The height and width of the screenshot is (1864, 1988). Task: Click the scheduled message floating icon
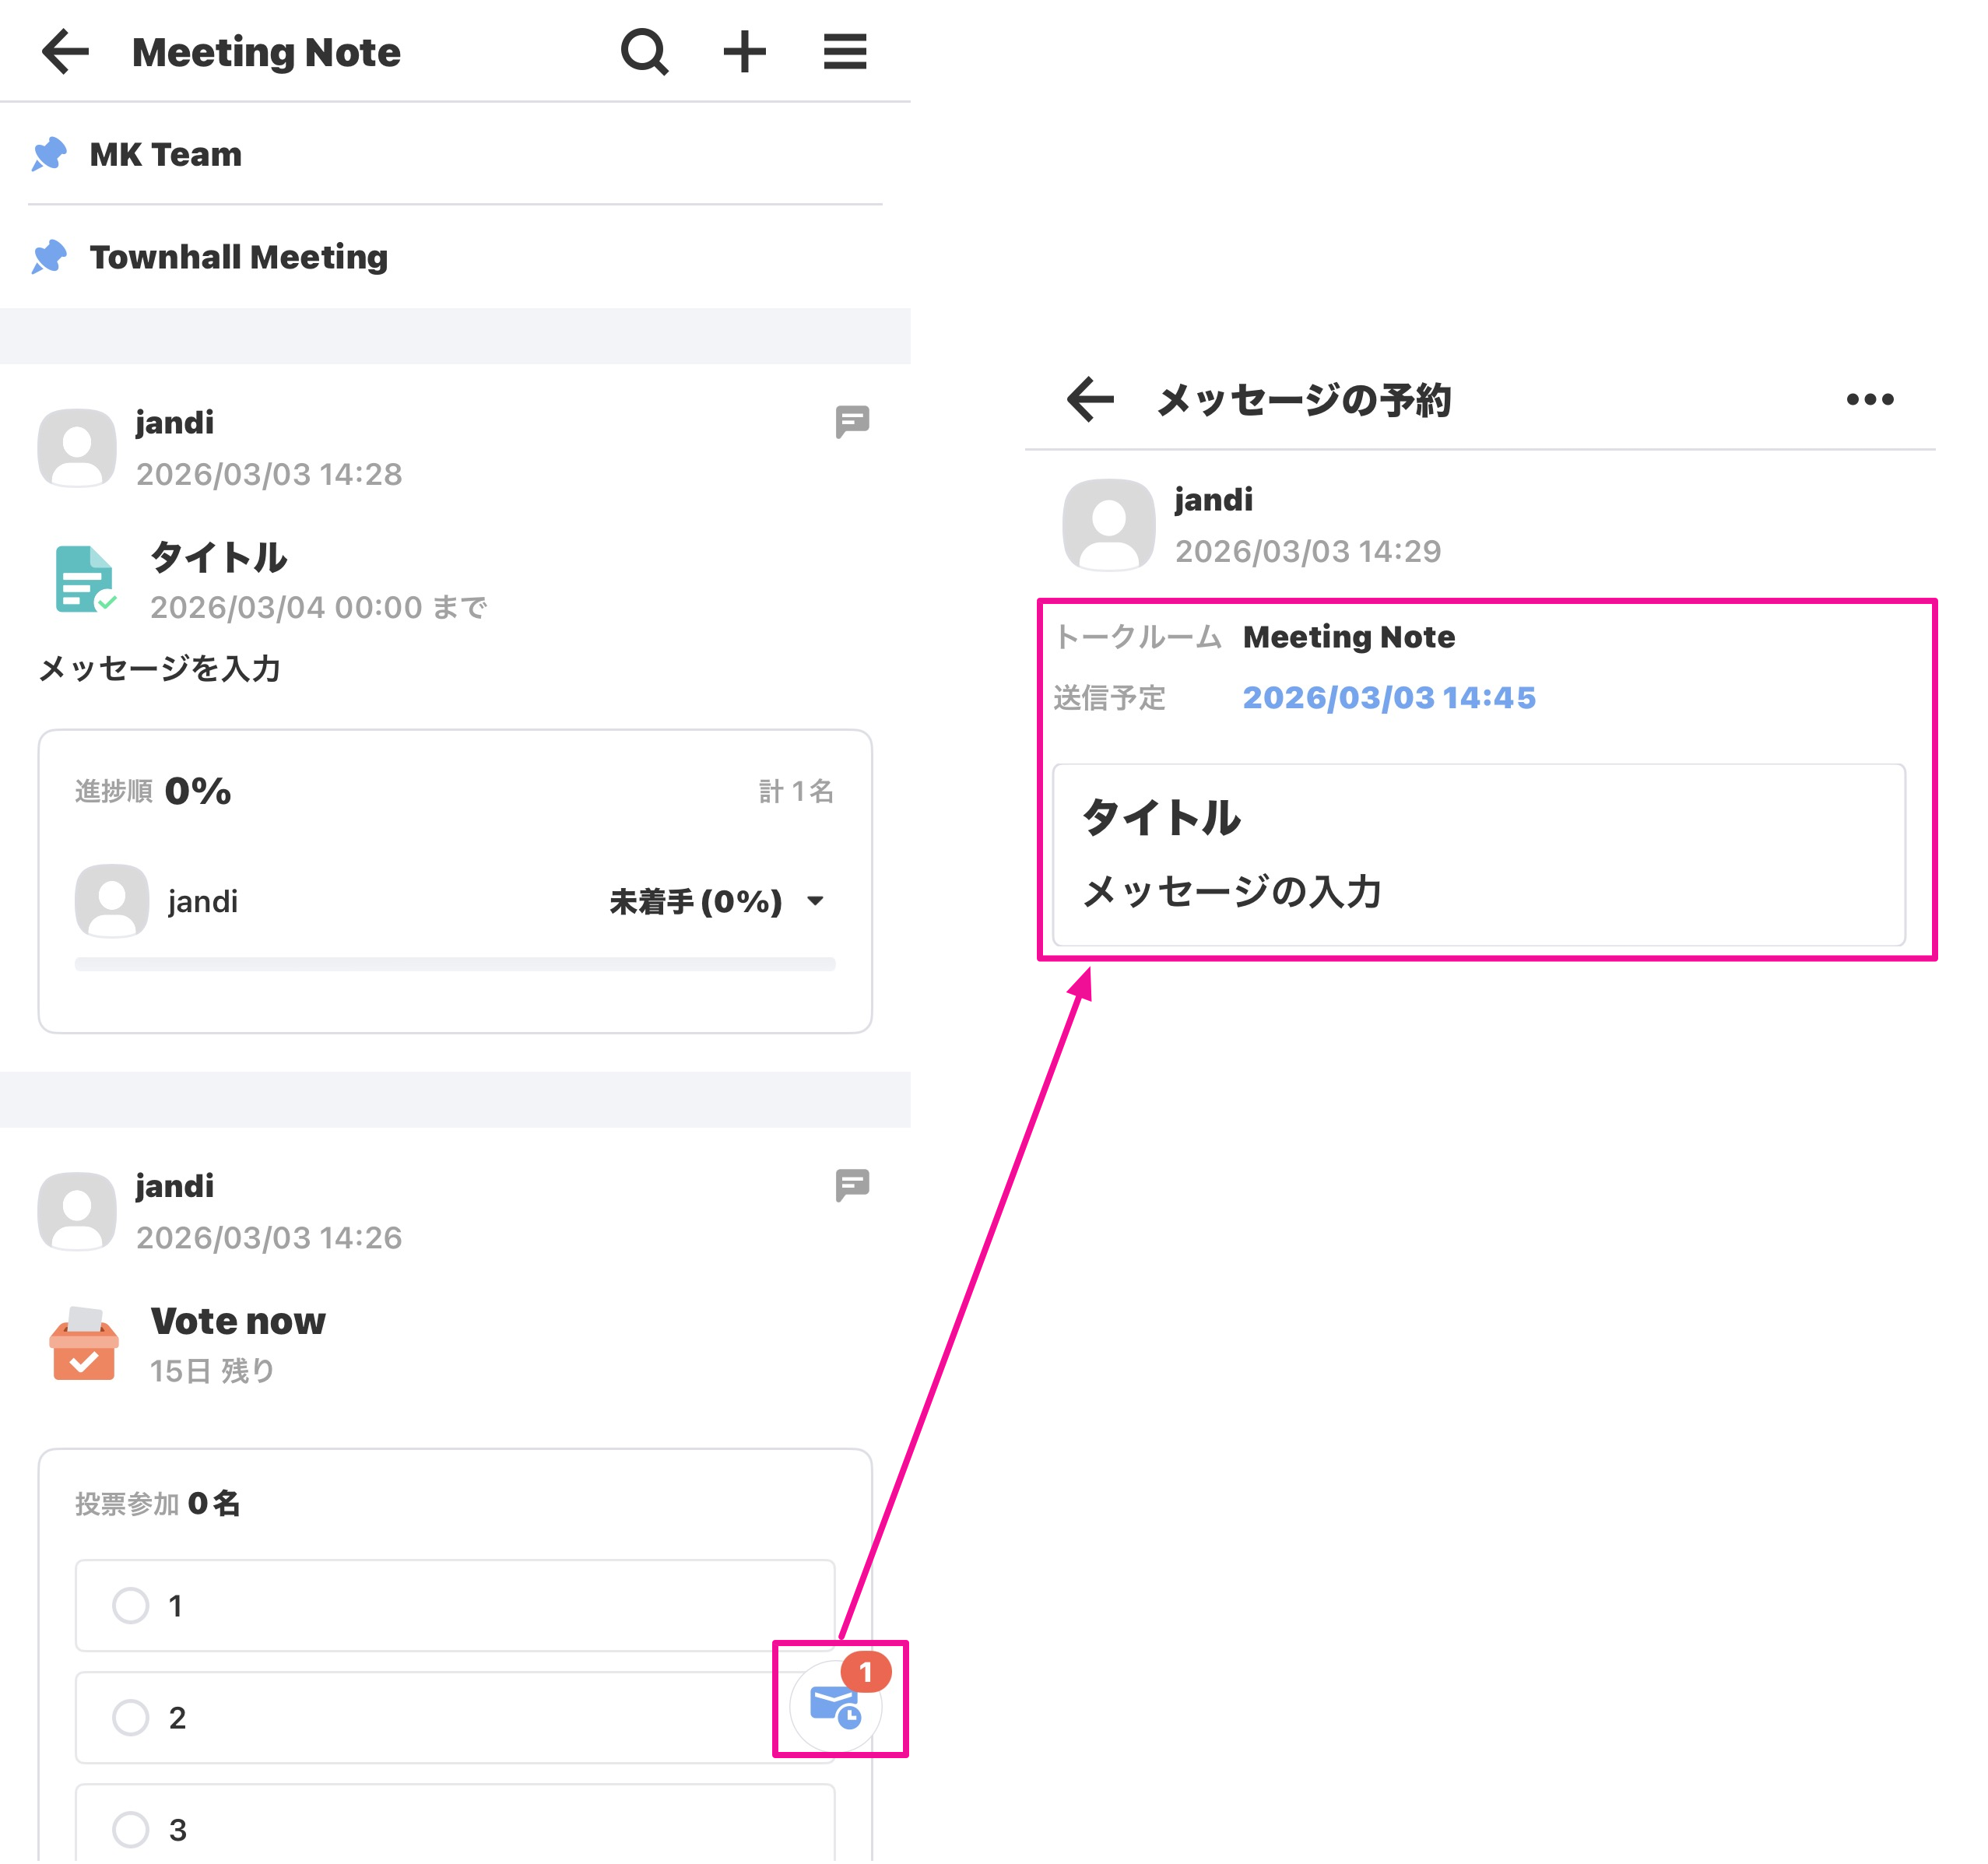click(x=836, y=1704)
